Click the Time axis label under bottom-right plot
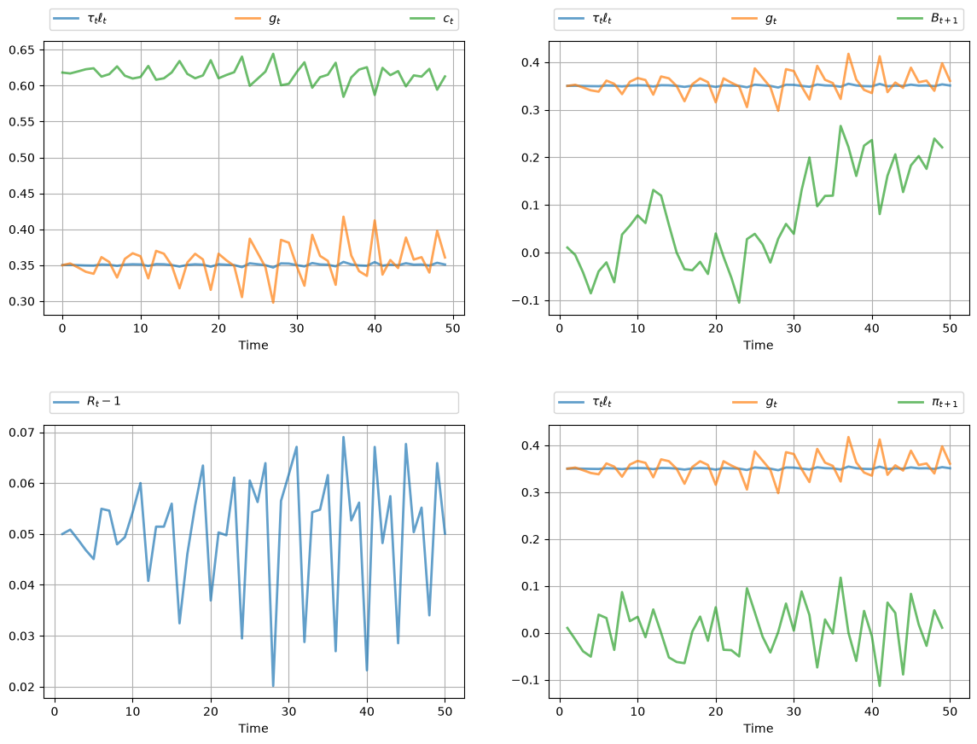The width and height of the screenshot is (977, 744). click(758, 728)
